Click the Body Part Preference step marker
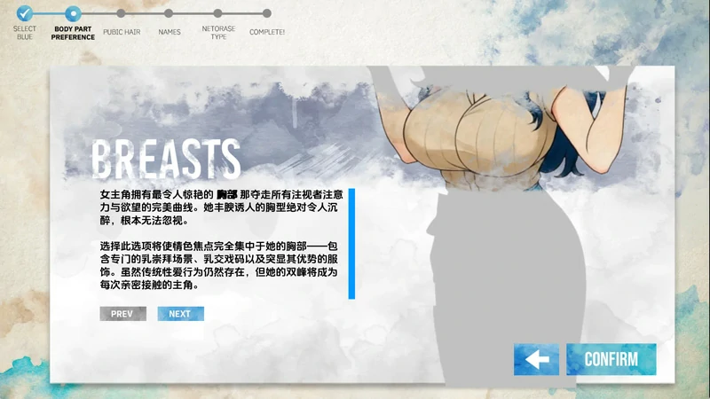 73,13
